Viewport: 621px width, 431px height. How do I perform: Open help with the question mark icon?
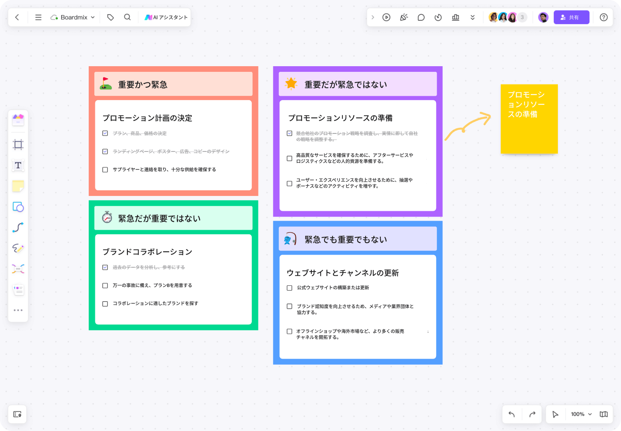604,17
